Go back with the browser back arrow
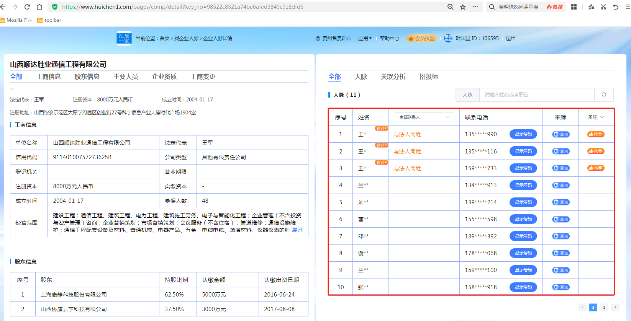The width and height of the screenshot is (631, 321). point(3,7)
